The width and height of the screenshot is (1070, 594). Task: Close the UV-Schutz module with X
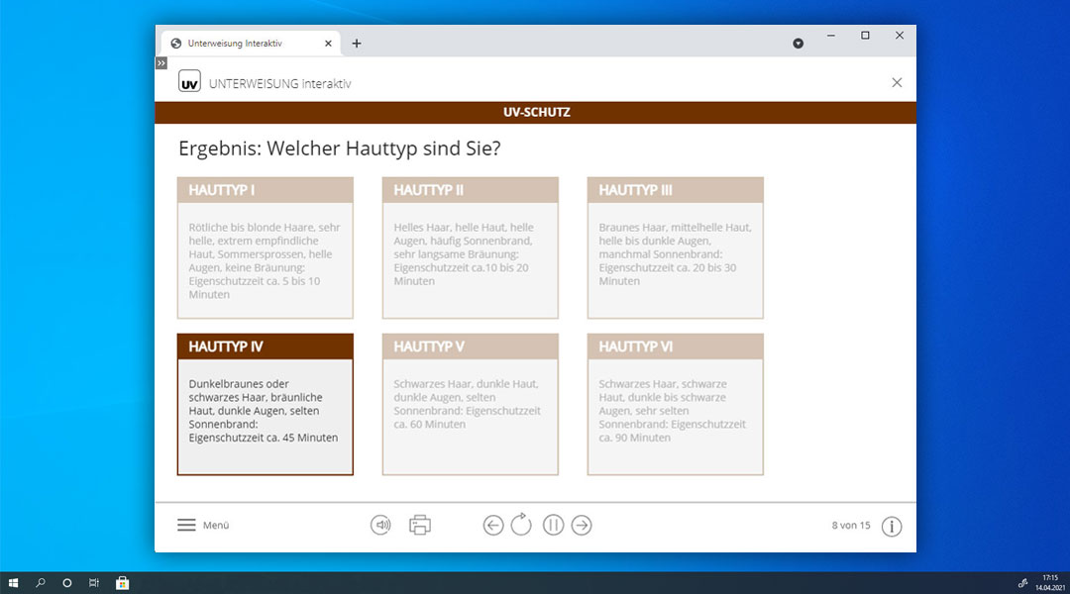pyautogui.click(x=897, y=82)
